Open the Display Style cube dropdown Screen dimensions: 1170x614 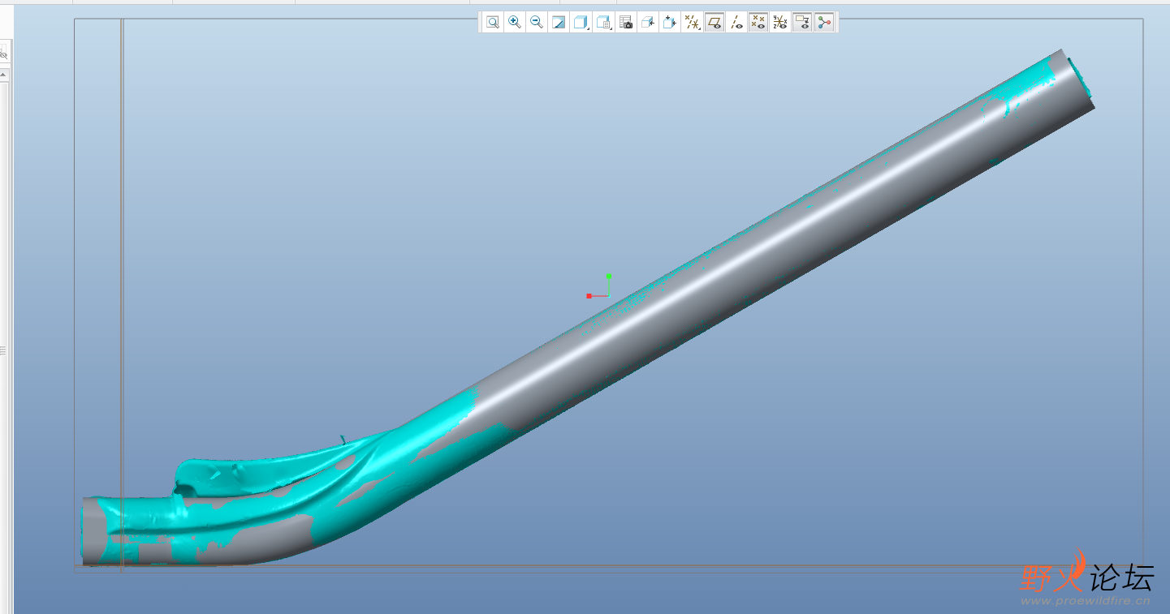click(581, 23)
